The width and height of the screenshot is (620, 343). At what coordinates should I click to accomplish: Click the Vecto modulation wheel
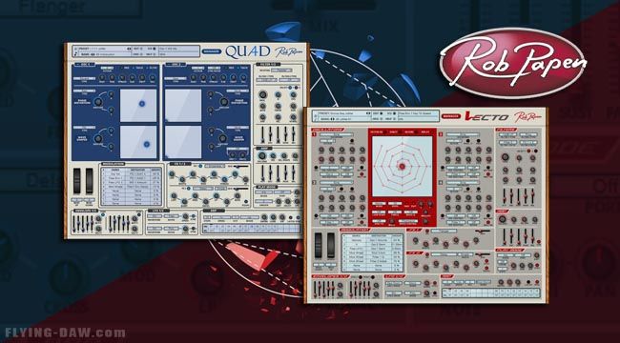tap(331, 246)
